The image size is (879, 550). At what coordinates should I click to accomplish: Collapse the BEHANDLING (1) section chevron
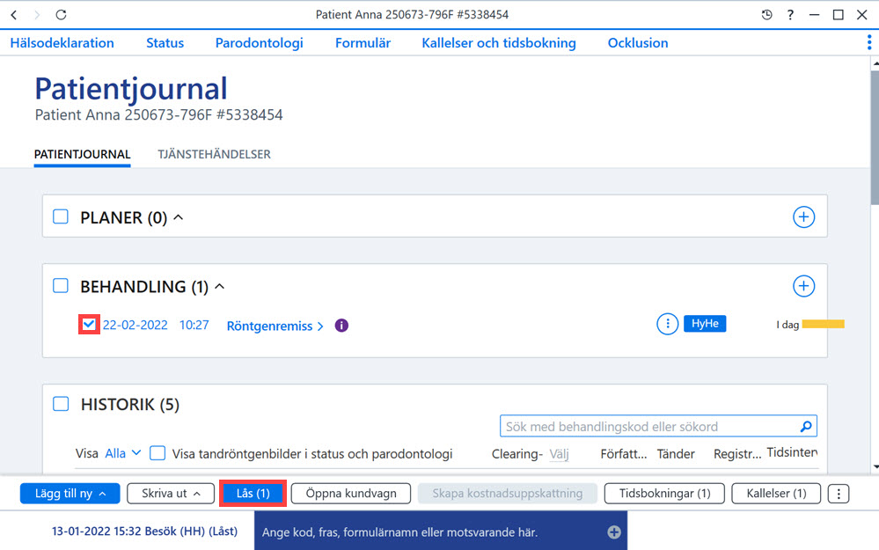click(220, 287)
